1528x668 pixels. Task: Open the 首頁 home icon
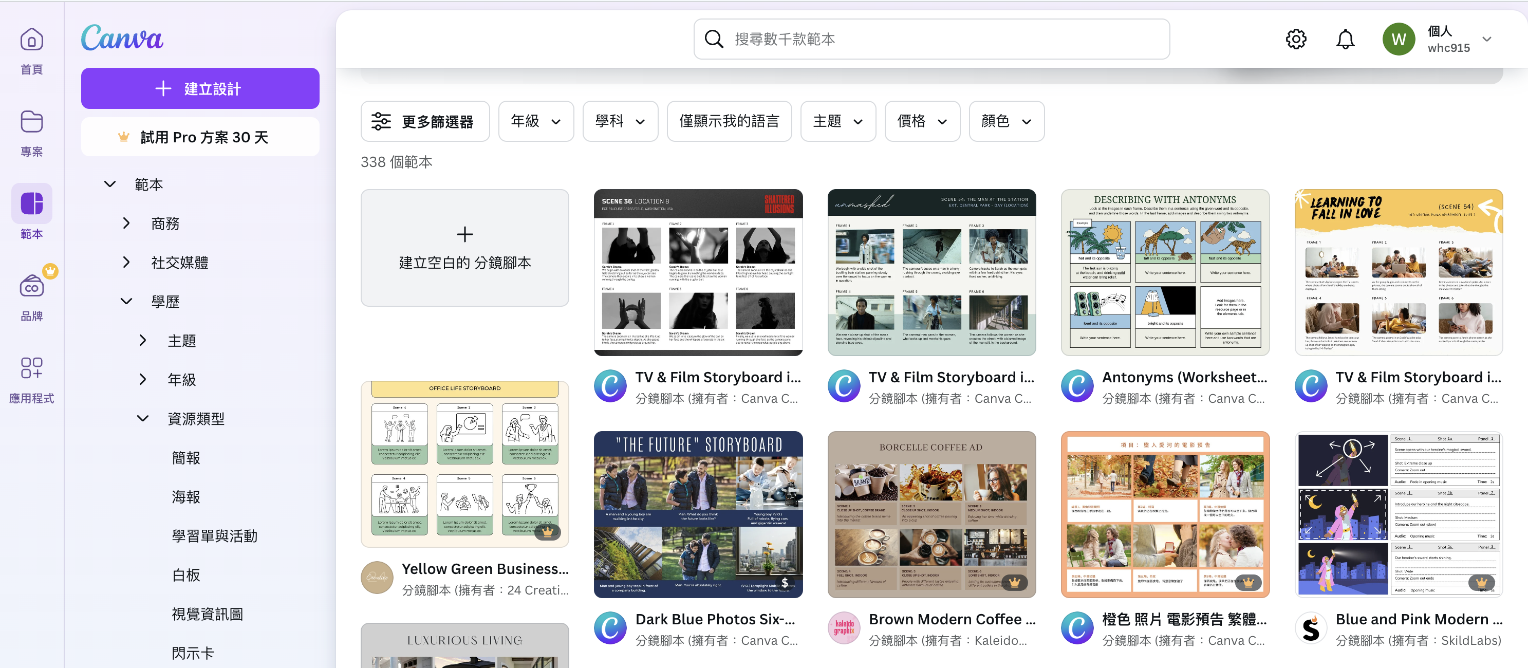[31, 41]
